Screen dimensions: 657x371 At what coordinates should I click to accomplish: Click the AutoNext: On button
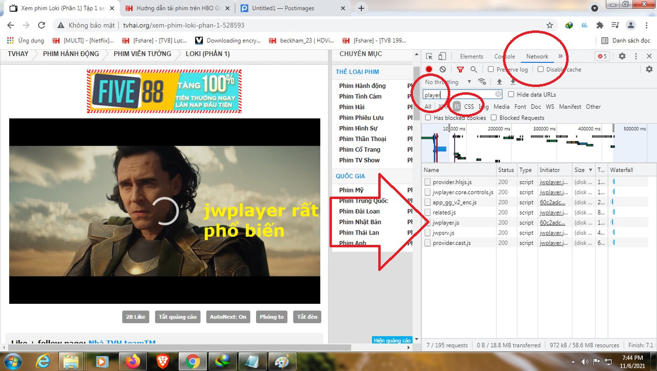click(x=228, y=317)
